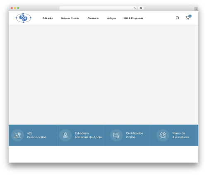Go to the Glossário page

pos(93,18)
